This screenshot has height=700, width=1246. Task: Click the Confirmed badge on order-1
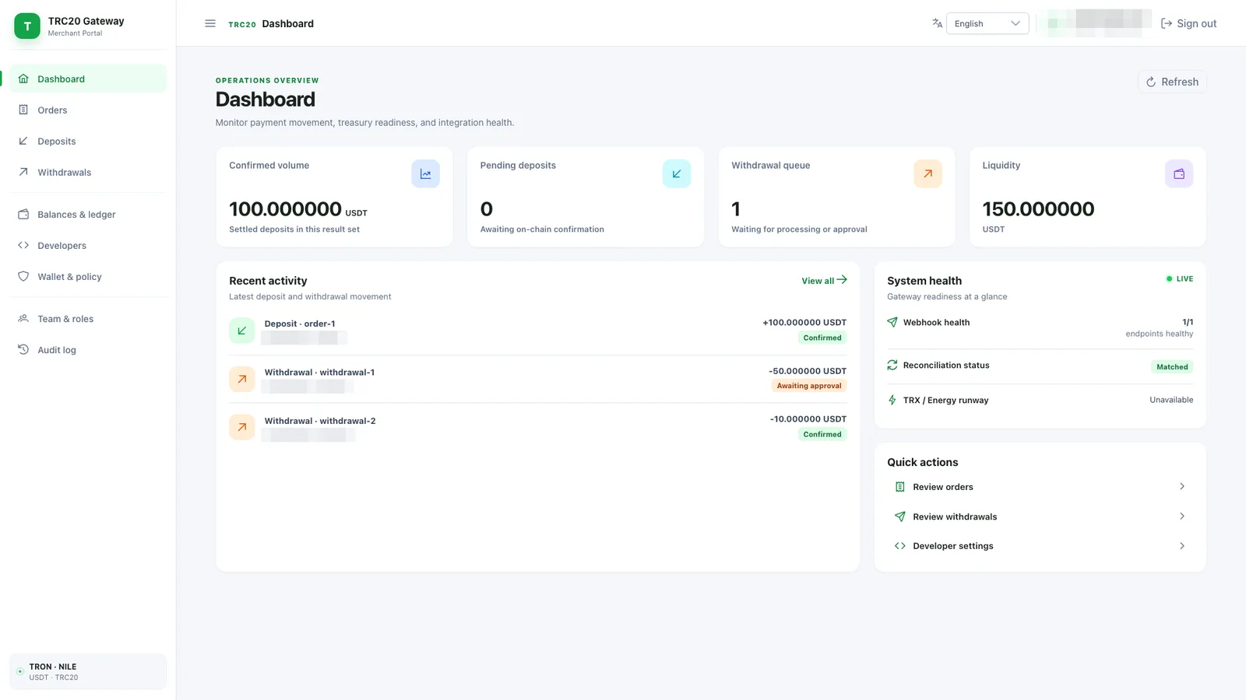(x=822, y=338)
